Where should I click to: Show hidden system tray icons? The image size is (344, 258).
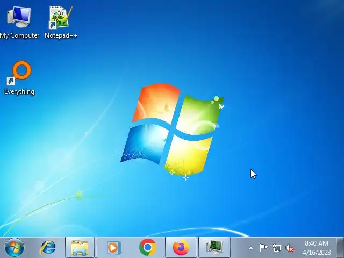pos(250,248)
